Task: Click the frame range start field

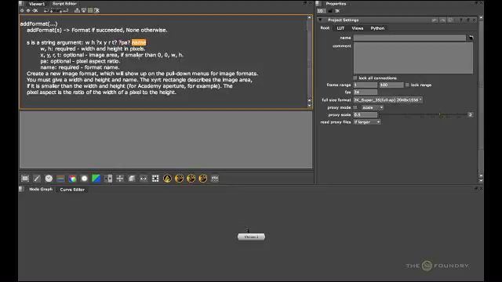Action: pos(366,85)
